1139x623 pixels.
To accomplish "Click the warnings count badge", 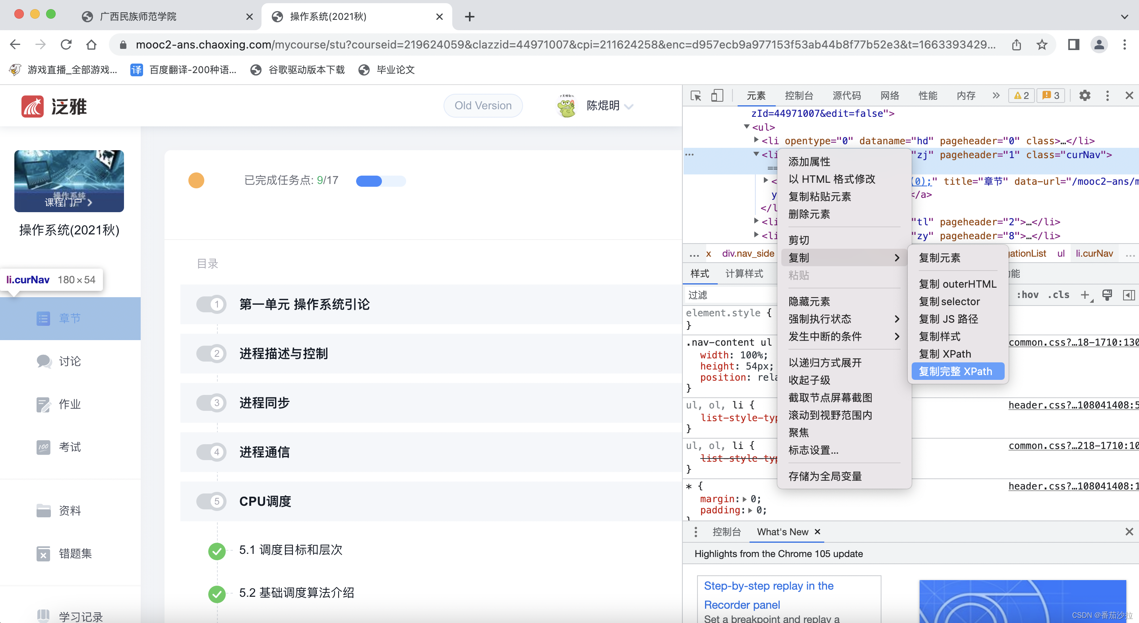I will tap(1021, 95).
